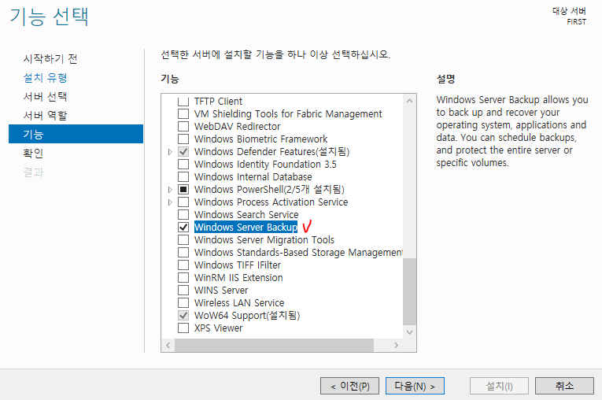The height and width of the screenshot is (400, 602).
Task: Select the 기능 step in sidebar
Action: [x=76, y=134]
